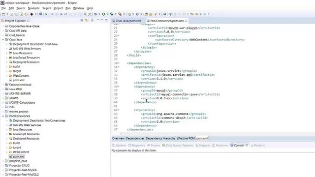This screenshot has width=315, height=177.
Task: Open the Edit menu
Action: [11, 8]
